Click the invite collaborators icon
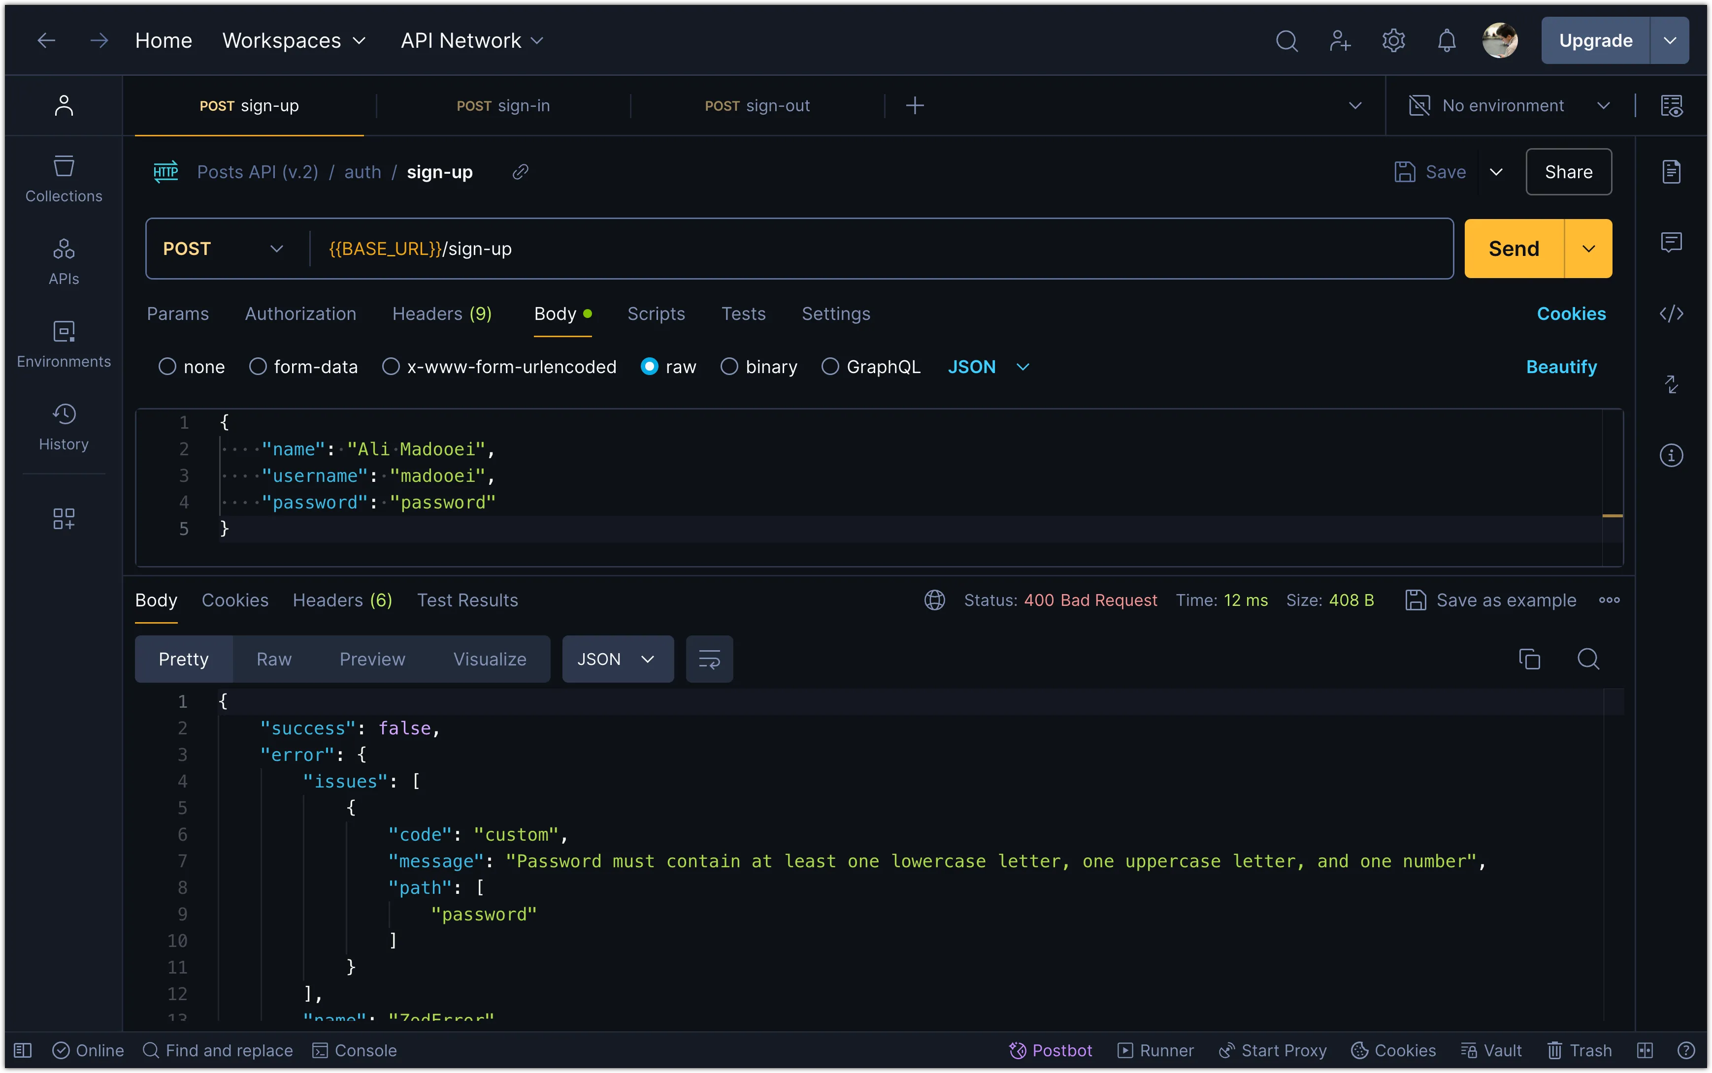 coord(1340,40)
